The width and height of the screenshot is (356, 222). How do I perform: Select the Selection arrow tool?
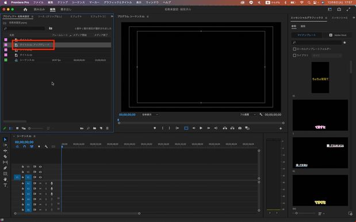pos(5,139)
